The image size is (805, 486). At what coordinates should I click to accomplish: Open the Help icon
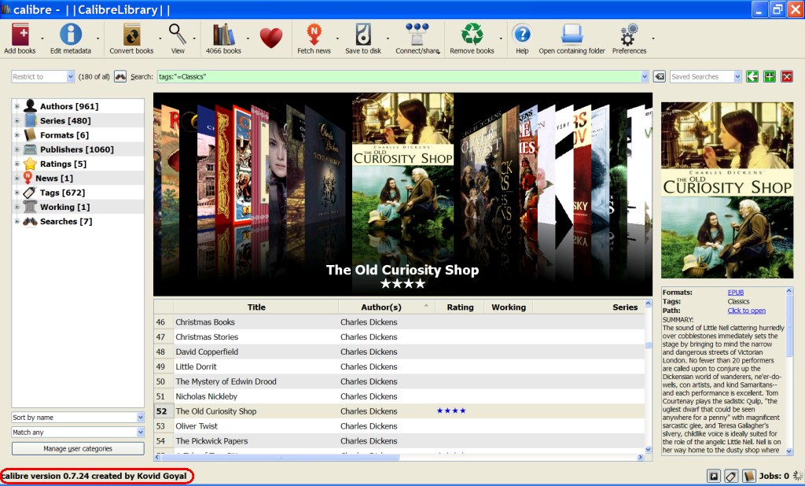[522, 35]
